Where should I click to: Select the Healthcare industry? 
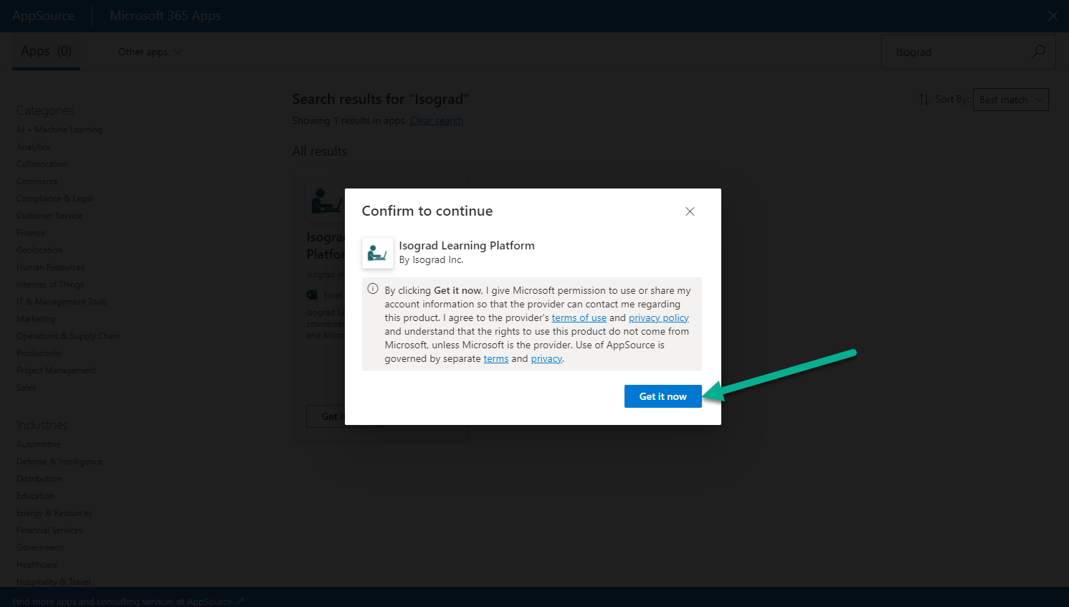37,565
